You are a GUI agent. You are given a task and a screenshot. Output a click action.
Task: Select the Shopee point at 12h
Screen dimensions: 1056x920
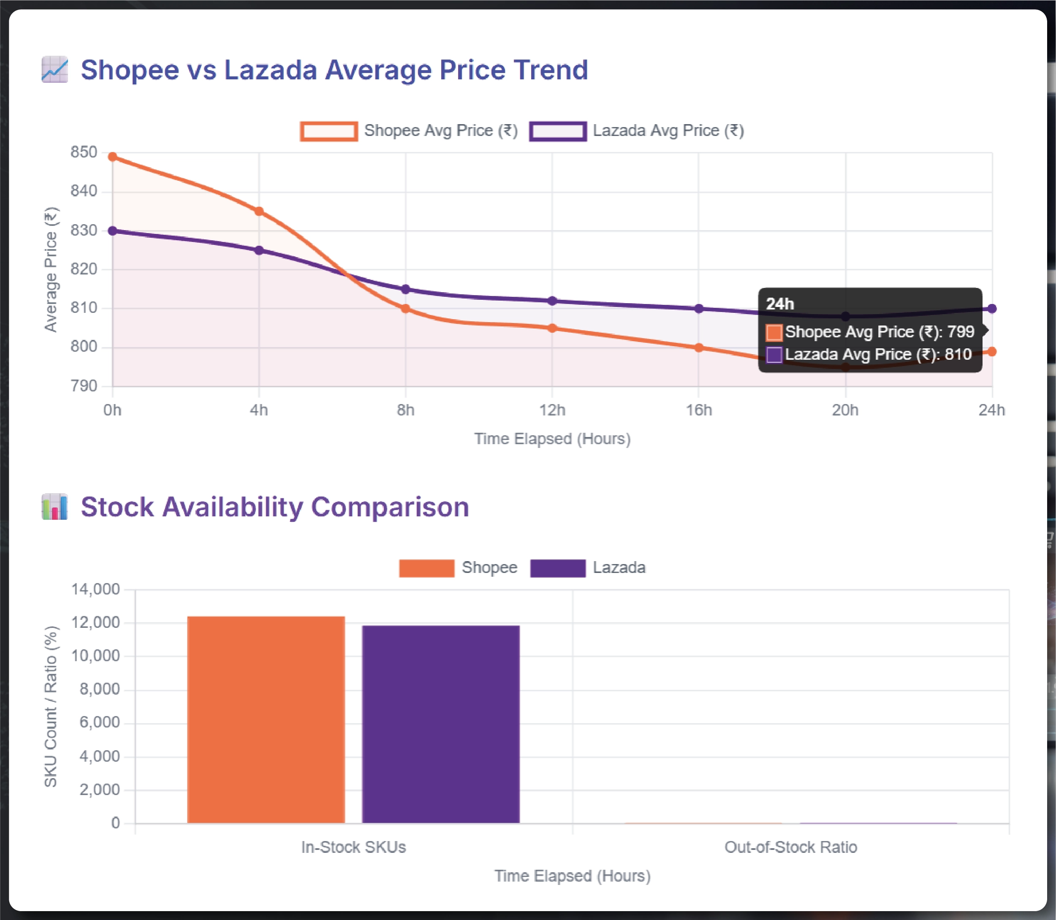pyautogui.click(x=552, y=328)
